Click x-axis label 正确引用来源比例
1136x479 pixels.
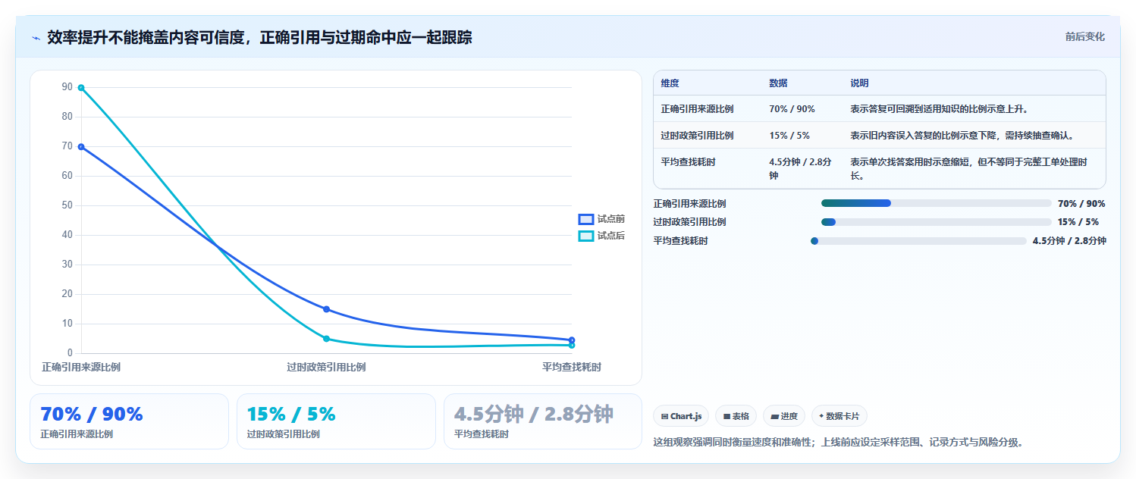(81, 367)
